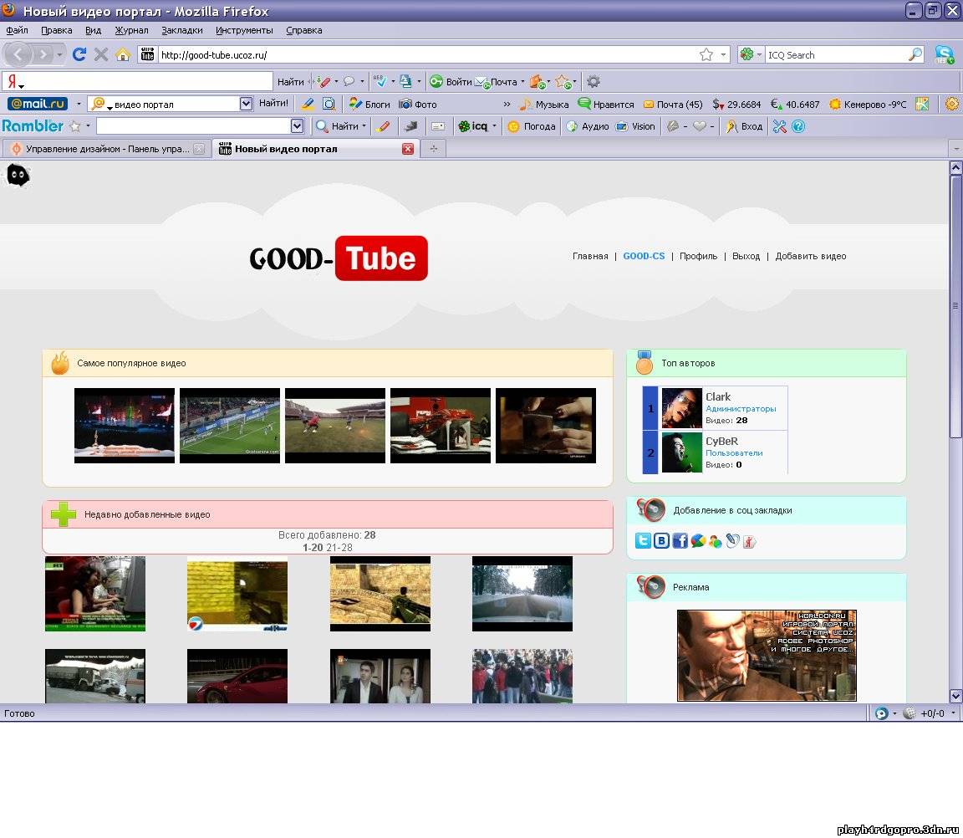963x838 pixels.
Task: Click the dollar rate 29.6684 item
Action: 736,104
